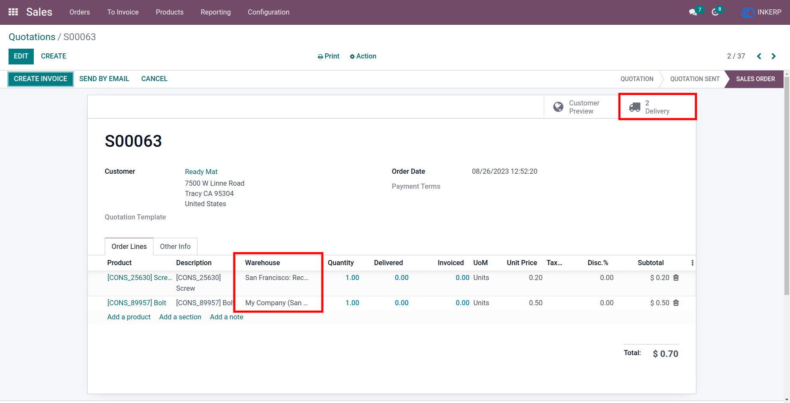This screenshot has height=403, width=790.
Task: Open the Action dropdown
Action: [363, 56]
